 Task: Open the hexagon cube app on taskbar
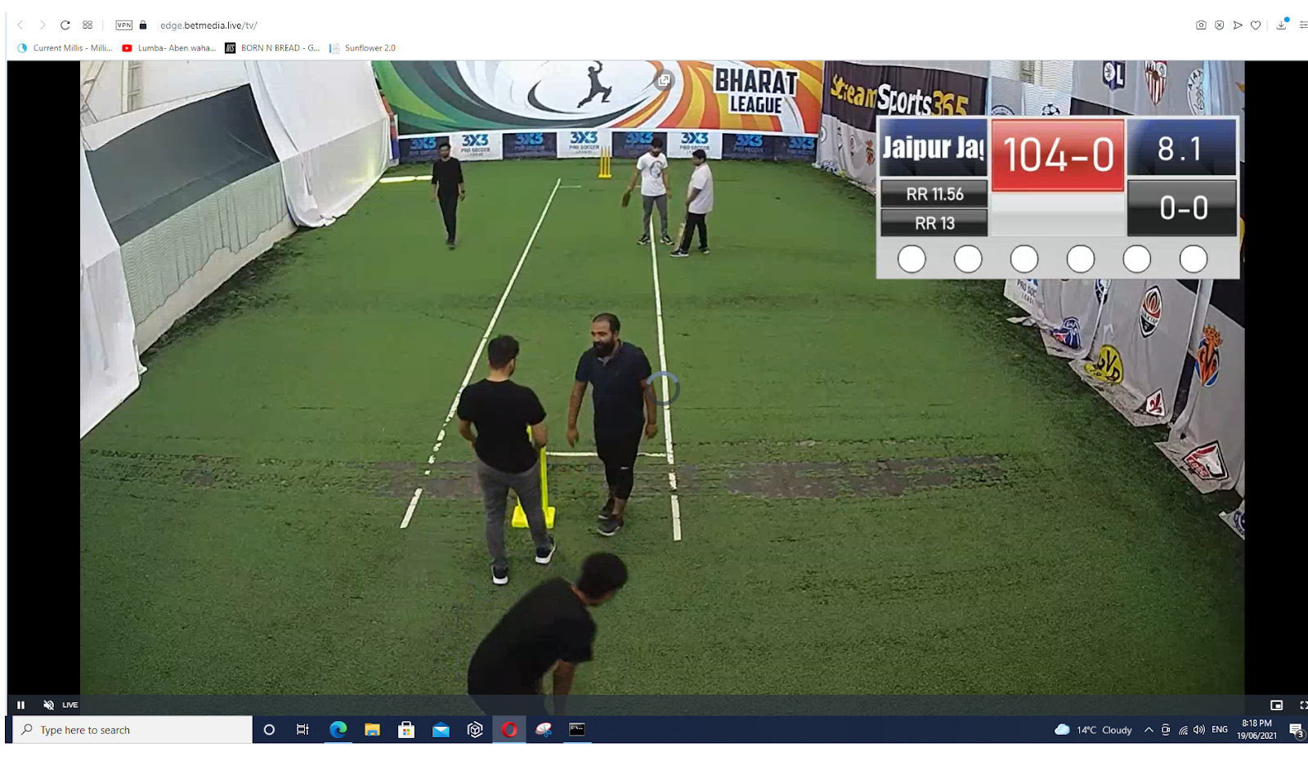coord(475,730)
